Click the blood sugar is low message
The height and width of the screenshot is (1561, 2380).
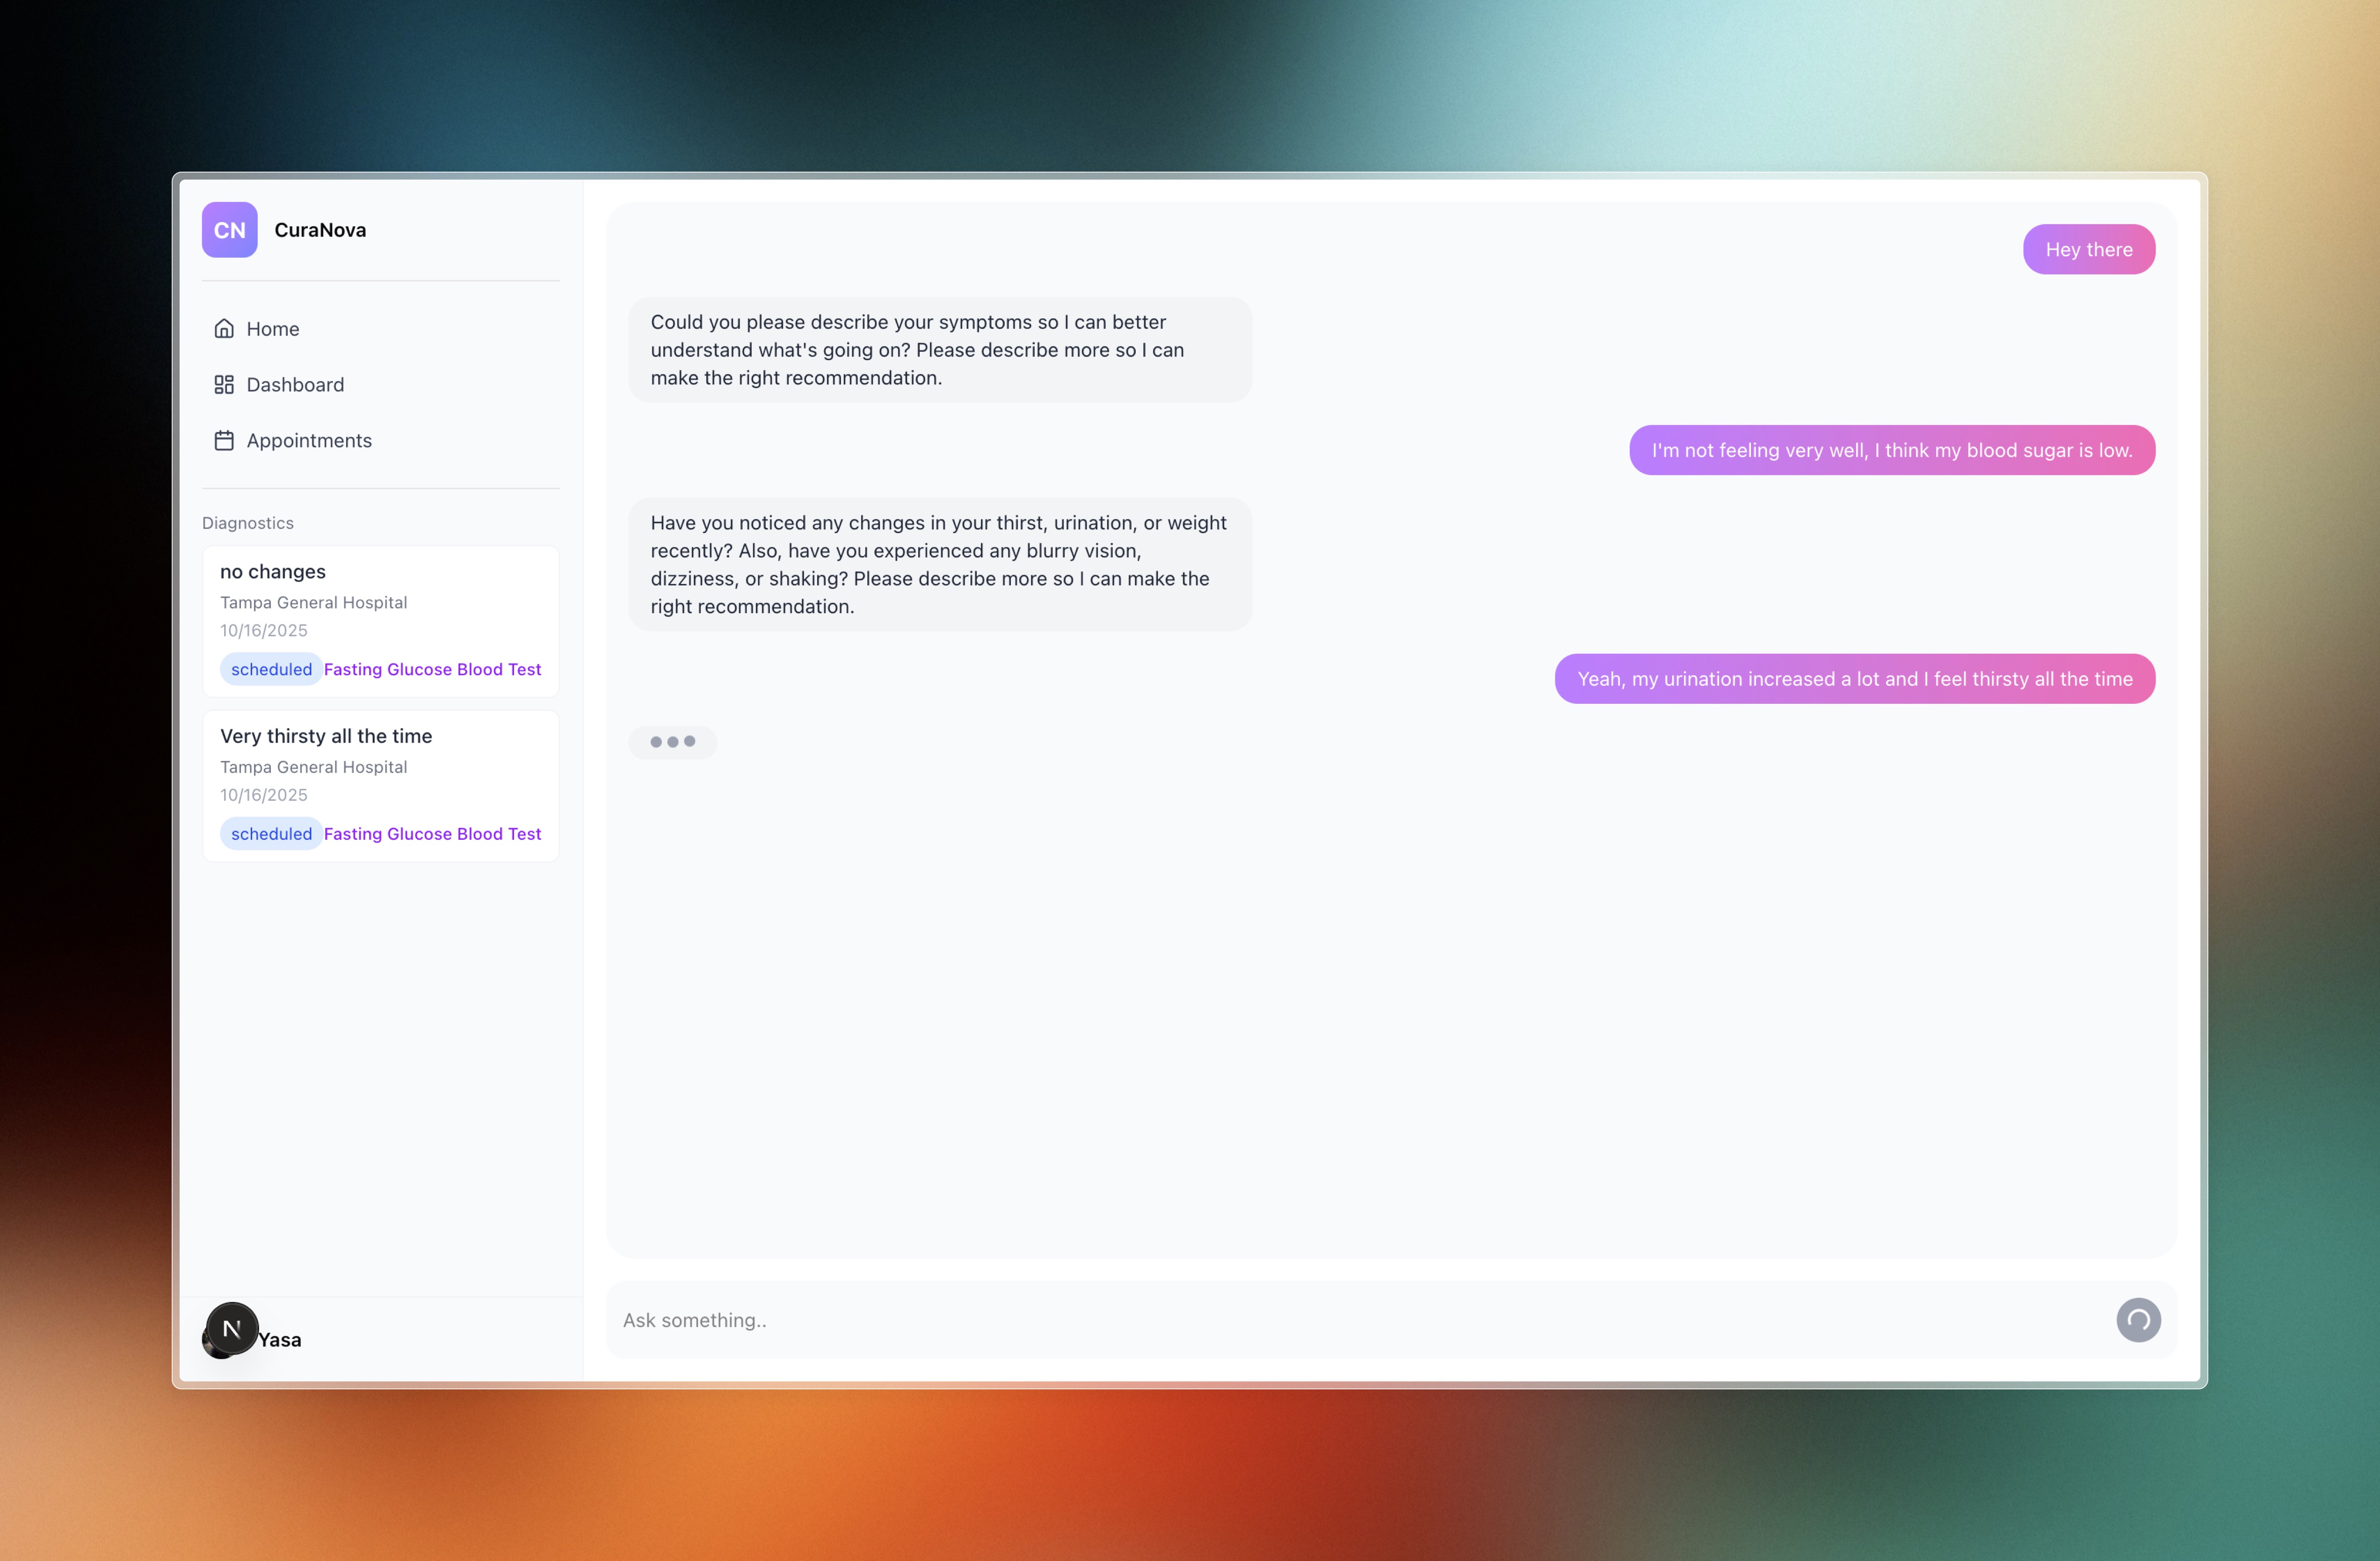pyautogui.click(x=1891, y=450)
